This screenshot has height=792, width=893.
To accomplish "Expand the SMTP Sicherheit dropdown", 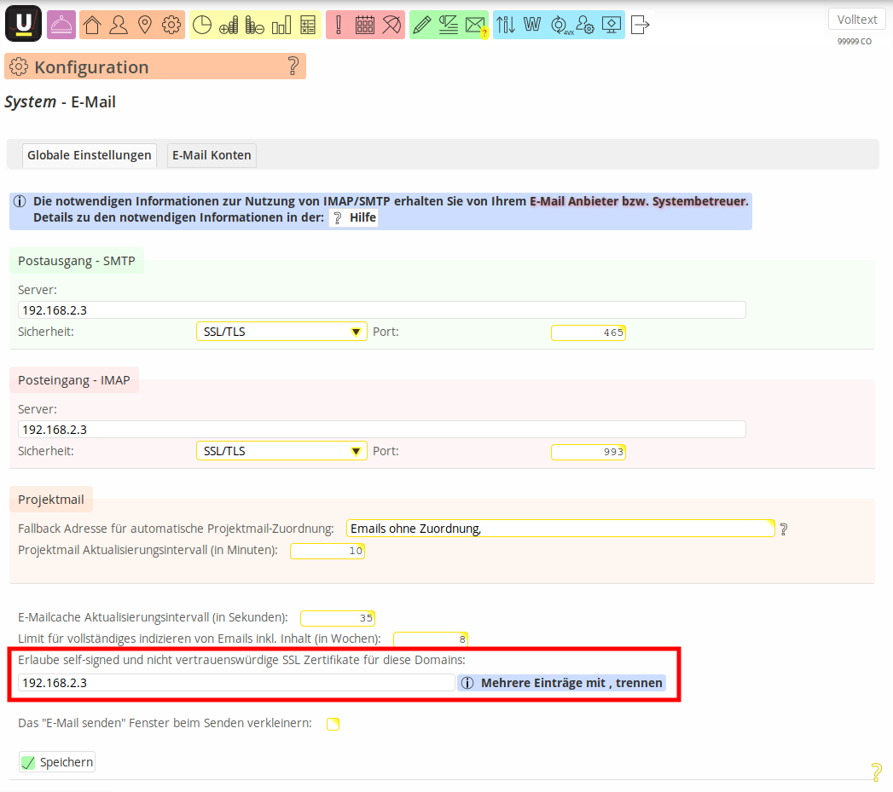I will coord(281,332).
